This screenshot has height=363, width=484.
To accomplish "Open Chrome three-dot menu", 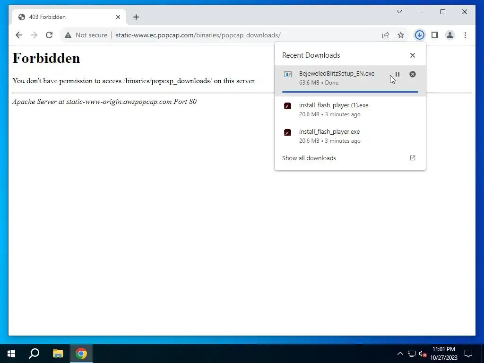I will (x=465, y=35).
